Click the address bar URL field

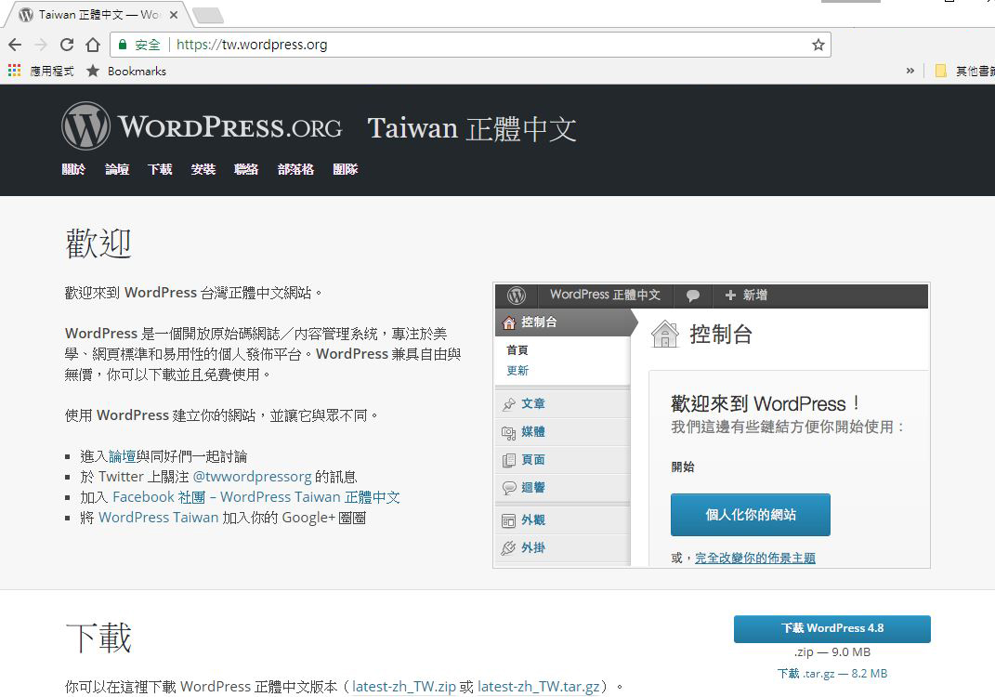click(x=469, y=45)
